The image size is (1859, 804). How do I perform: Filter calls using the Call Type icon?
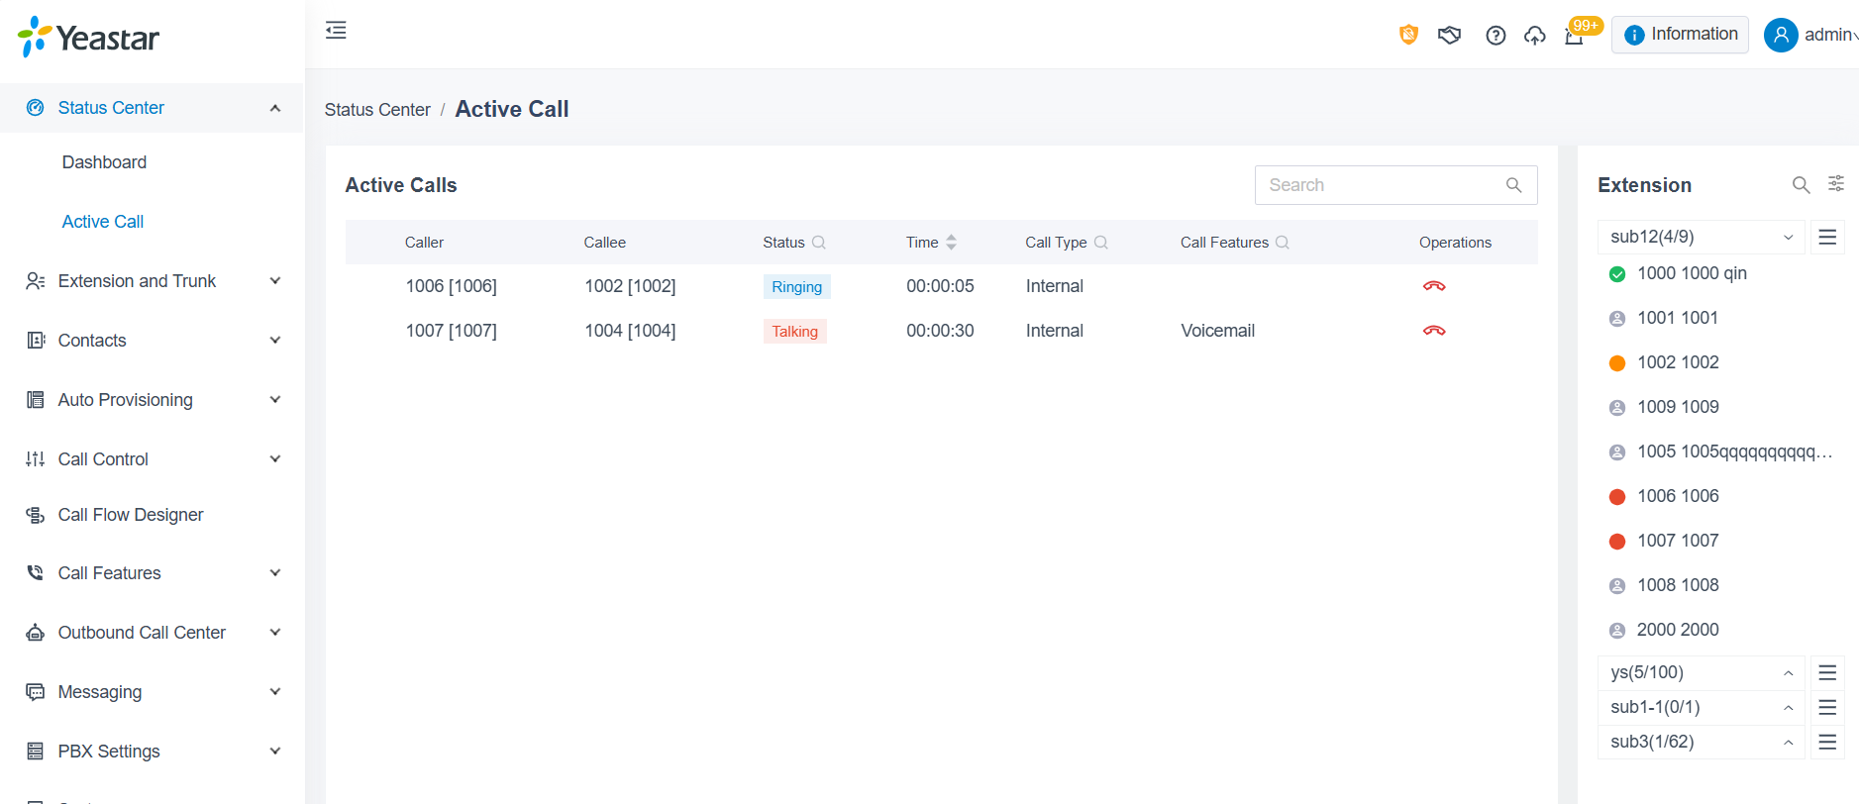click(1100, 243)
